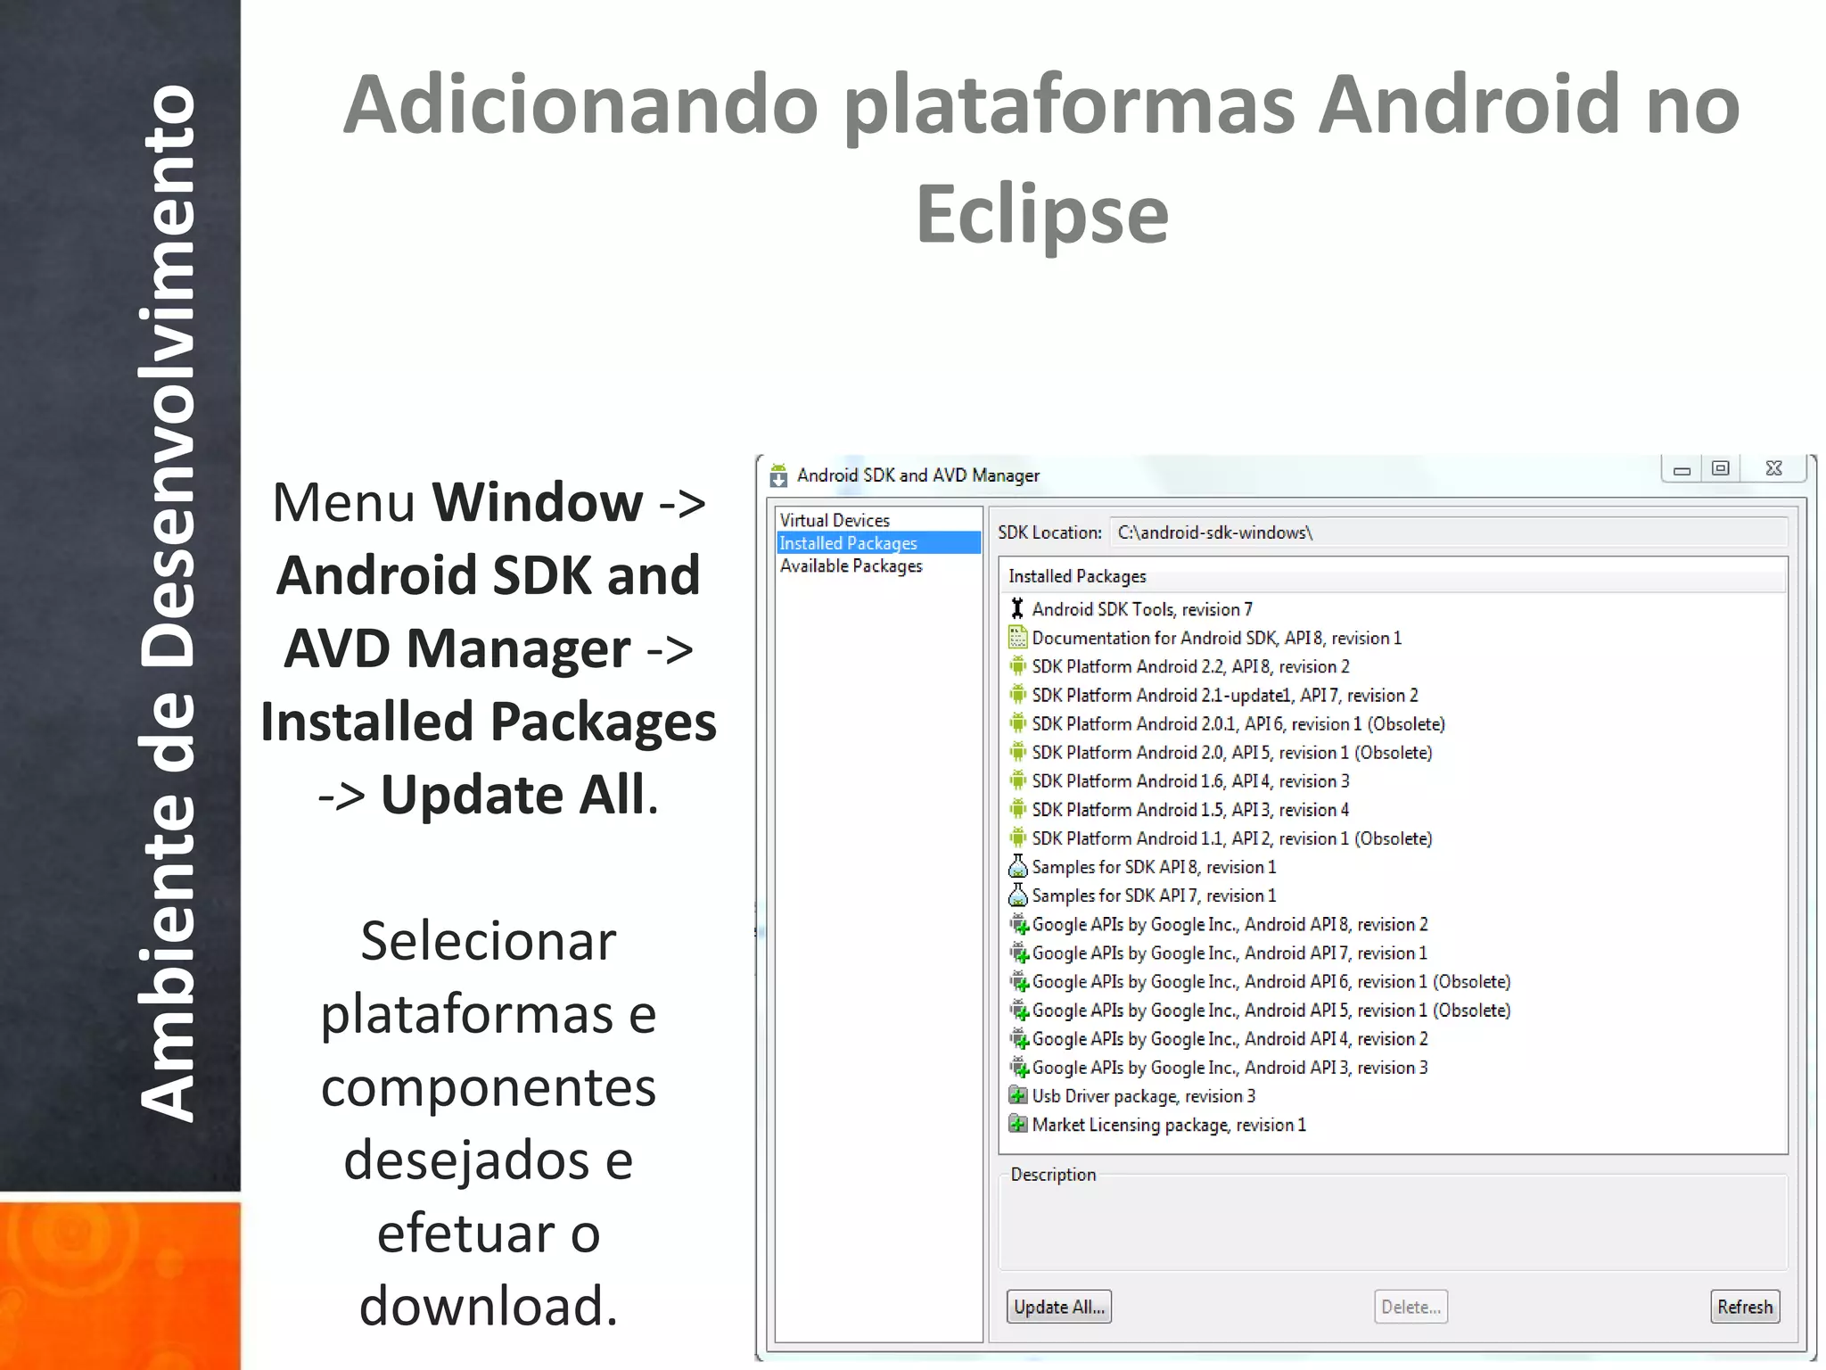Click the Android 2.2 platform robot icon

(1017, 666)
